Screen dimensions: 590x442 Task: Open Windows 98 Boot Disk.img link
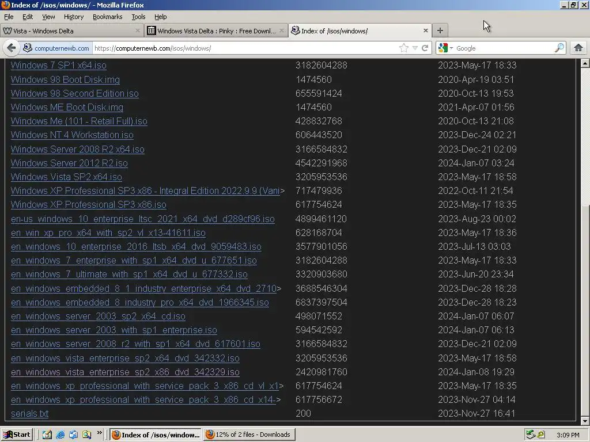66,79
